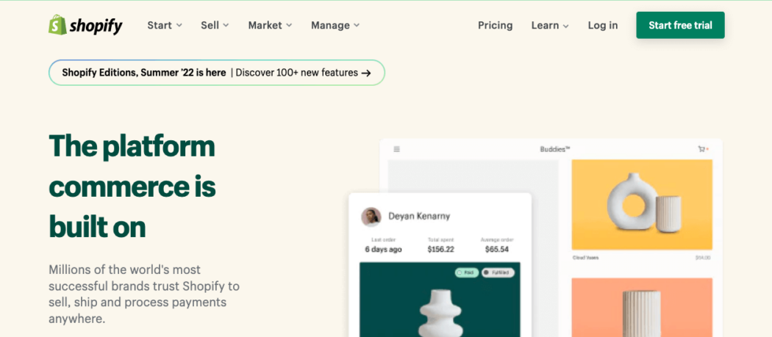The width and height of the screenshot is (772, 337).
Task: Open the hamburger menu in Buddies mockup
Action: click(x=397, y=149)
